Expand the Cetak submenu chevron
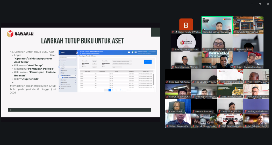This screenshot has width=272, height=145. coord(75,72)
